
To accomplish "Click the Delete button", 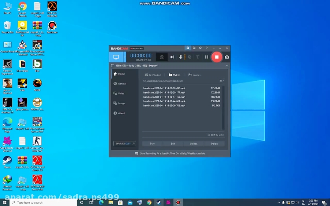I will coord(214,144).
